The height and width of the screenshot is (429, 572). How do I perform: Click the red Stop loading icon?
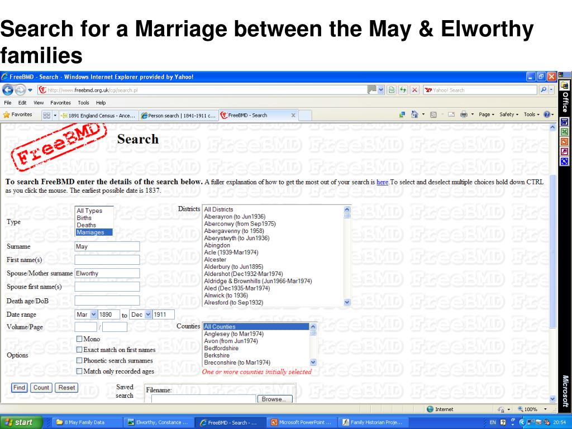[414, 90]
